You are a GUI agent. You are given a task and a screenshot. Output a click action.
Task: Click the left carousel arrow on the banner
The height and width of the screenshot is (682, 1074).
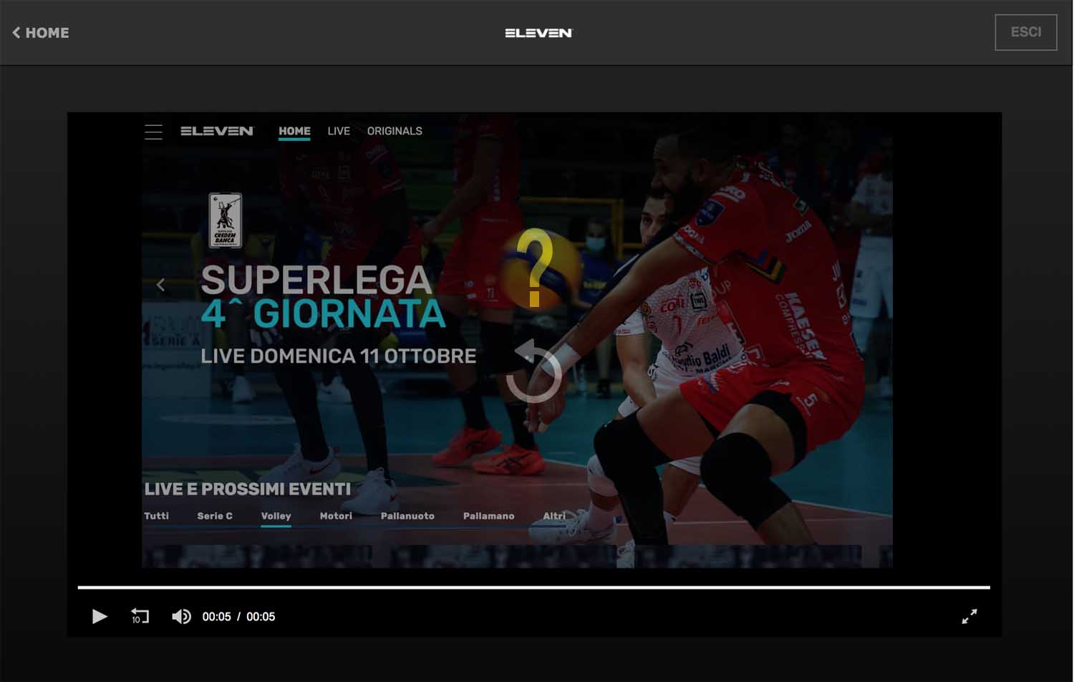click(160, 285)
